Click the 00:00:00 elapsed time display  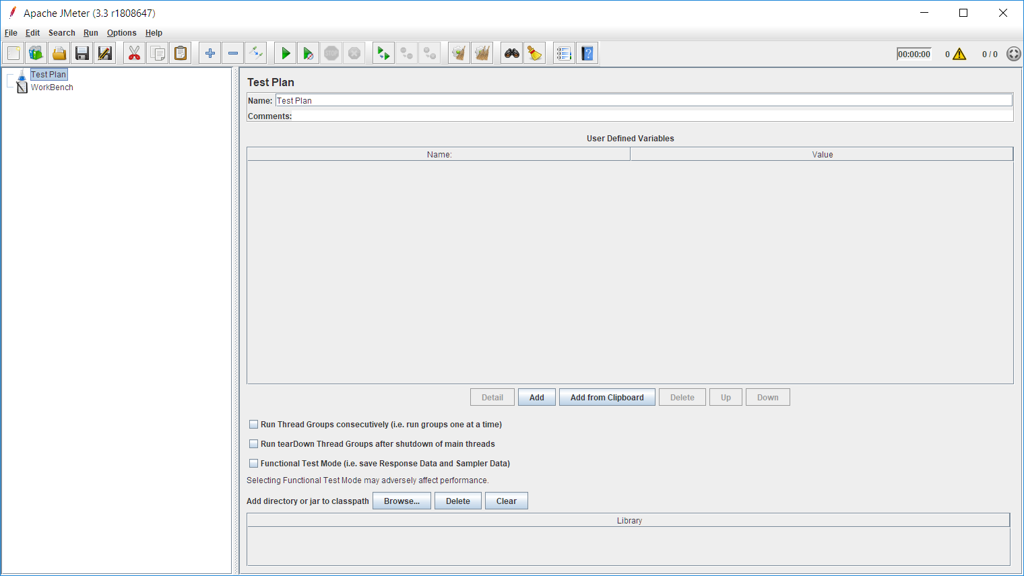pyautogui.click(x=914, y=55)
